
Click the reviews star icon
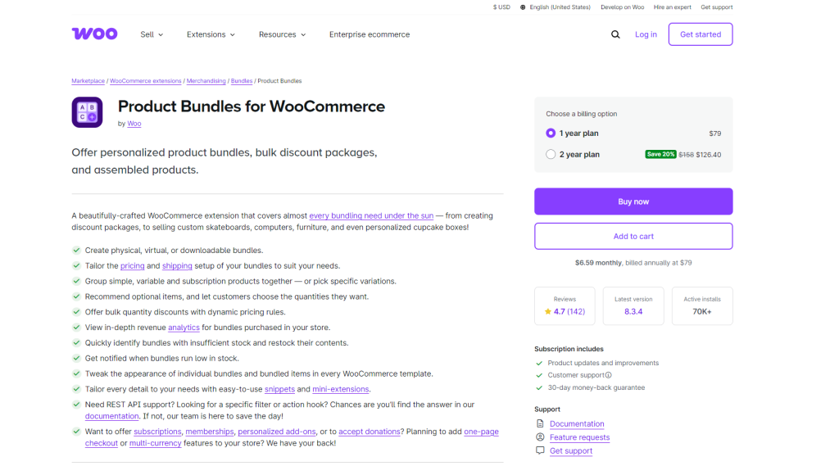547,311
